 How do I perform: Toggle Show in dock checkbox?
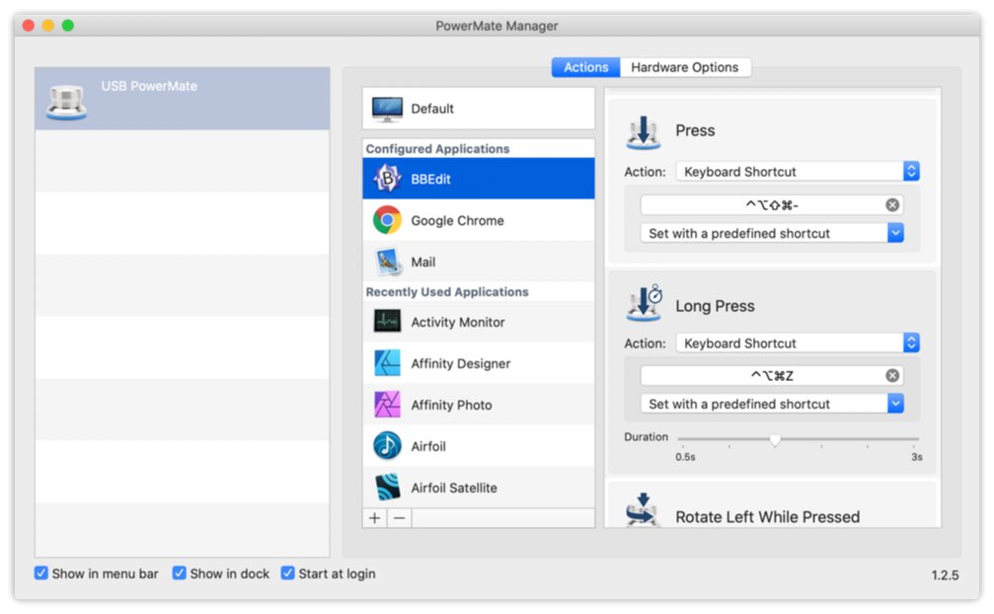click(180, 573)
